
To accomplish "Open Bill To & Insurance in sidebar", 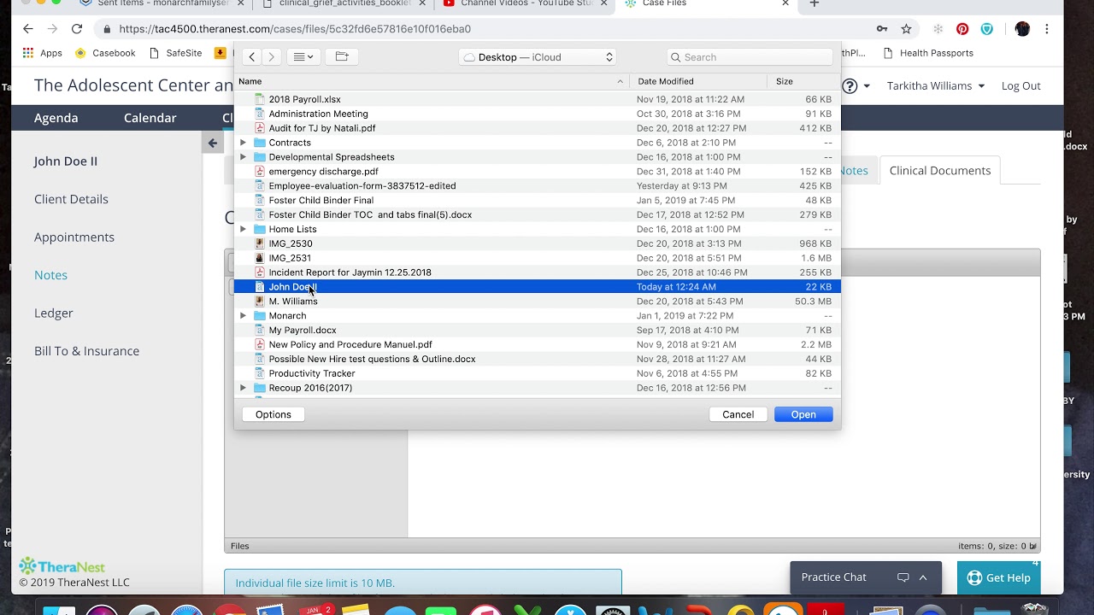I will pyautogui.click(x=86, y=351).
